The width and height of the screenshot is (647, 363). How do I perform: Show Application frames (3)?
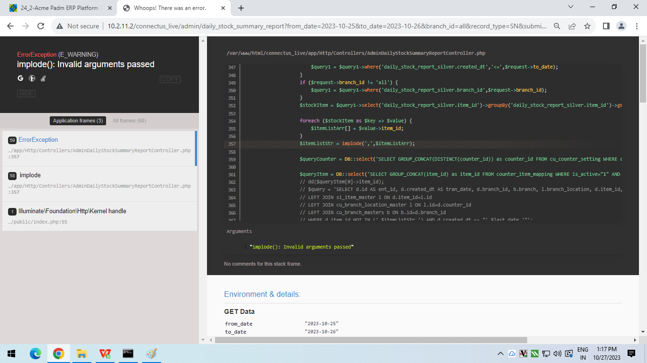(78, 121)
